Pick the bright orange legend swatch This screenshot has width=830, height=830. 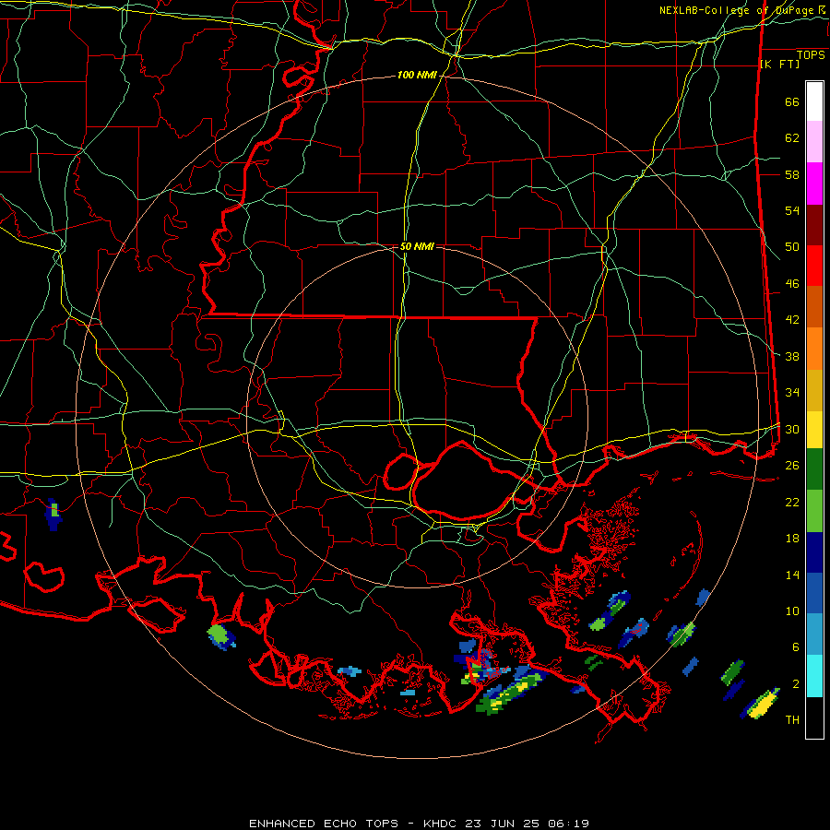pyautogui.click(x=814, y=349)
